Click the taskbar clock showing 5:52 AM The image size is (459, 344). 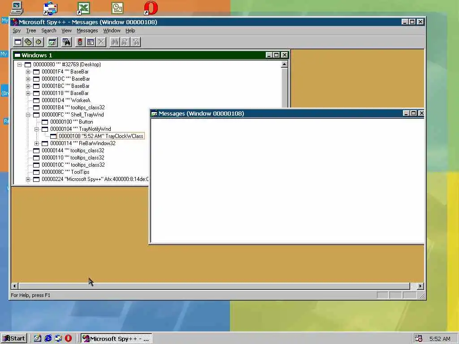[x=440, y=339]
